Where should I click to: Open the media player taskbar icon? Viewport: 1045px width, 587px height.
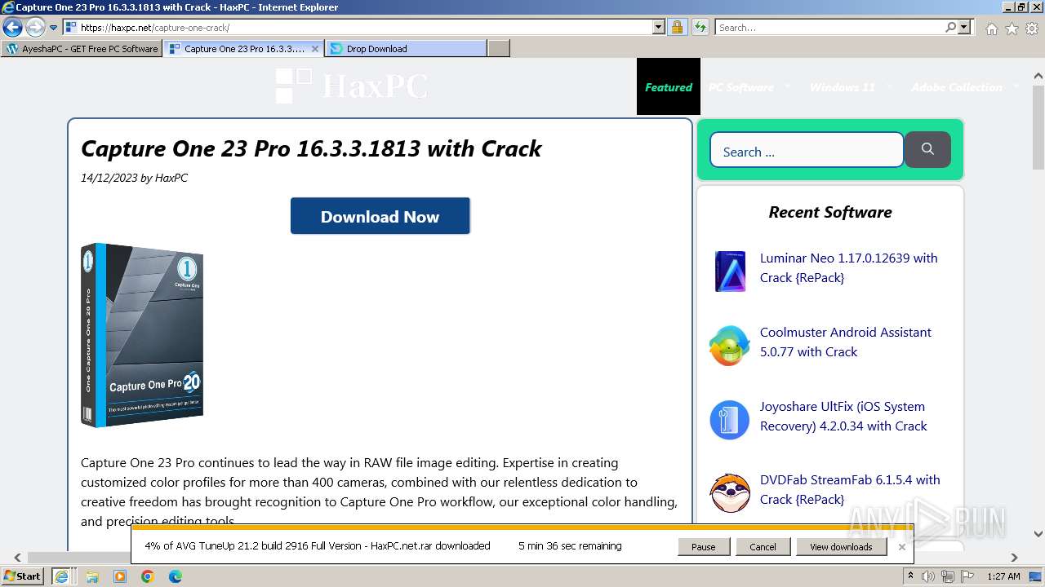120,576
